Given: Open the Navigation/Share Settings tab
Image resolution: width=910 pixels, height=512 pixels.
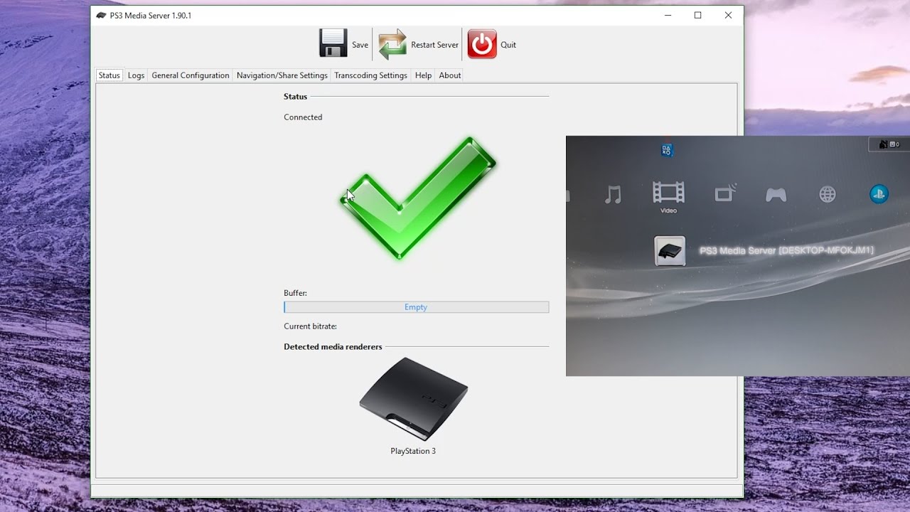Looking at the screenshot, I should 282,75.
